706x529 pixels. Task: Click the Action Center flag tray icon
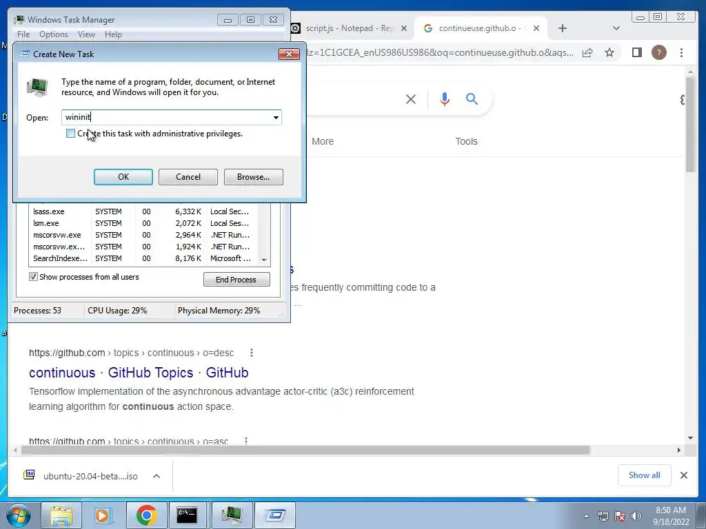(620, 516)
